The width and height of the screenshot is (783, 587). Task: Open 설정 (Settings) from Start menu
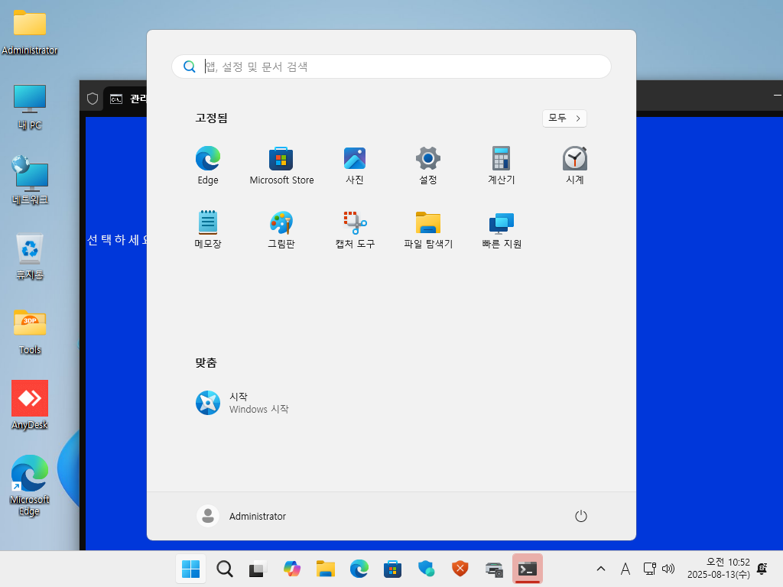(x=428, y=166)
